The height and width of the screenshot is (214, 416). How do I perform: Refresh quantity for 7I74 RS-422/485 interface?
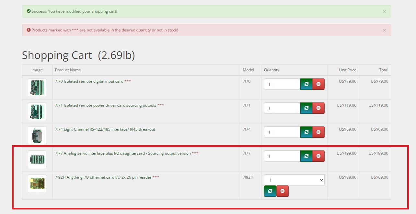pos(306,132)
